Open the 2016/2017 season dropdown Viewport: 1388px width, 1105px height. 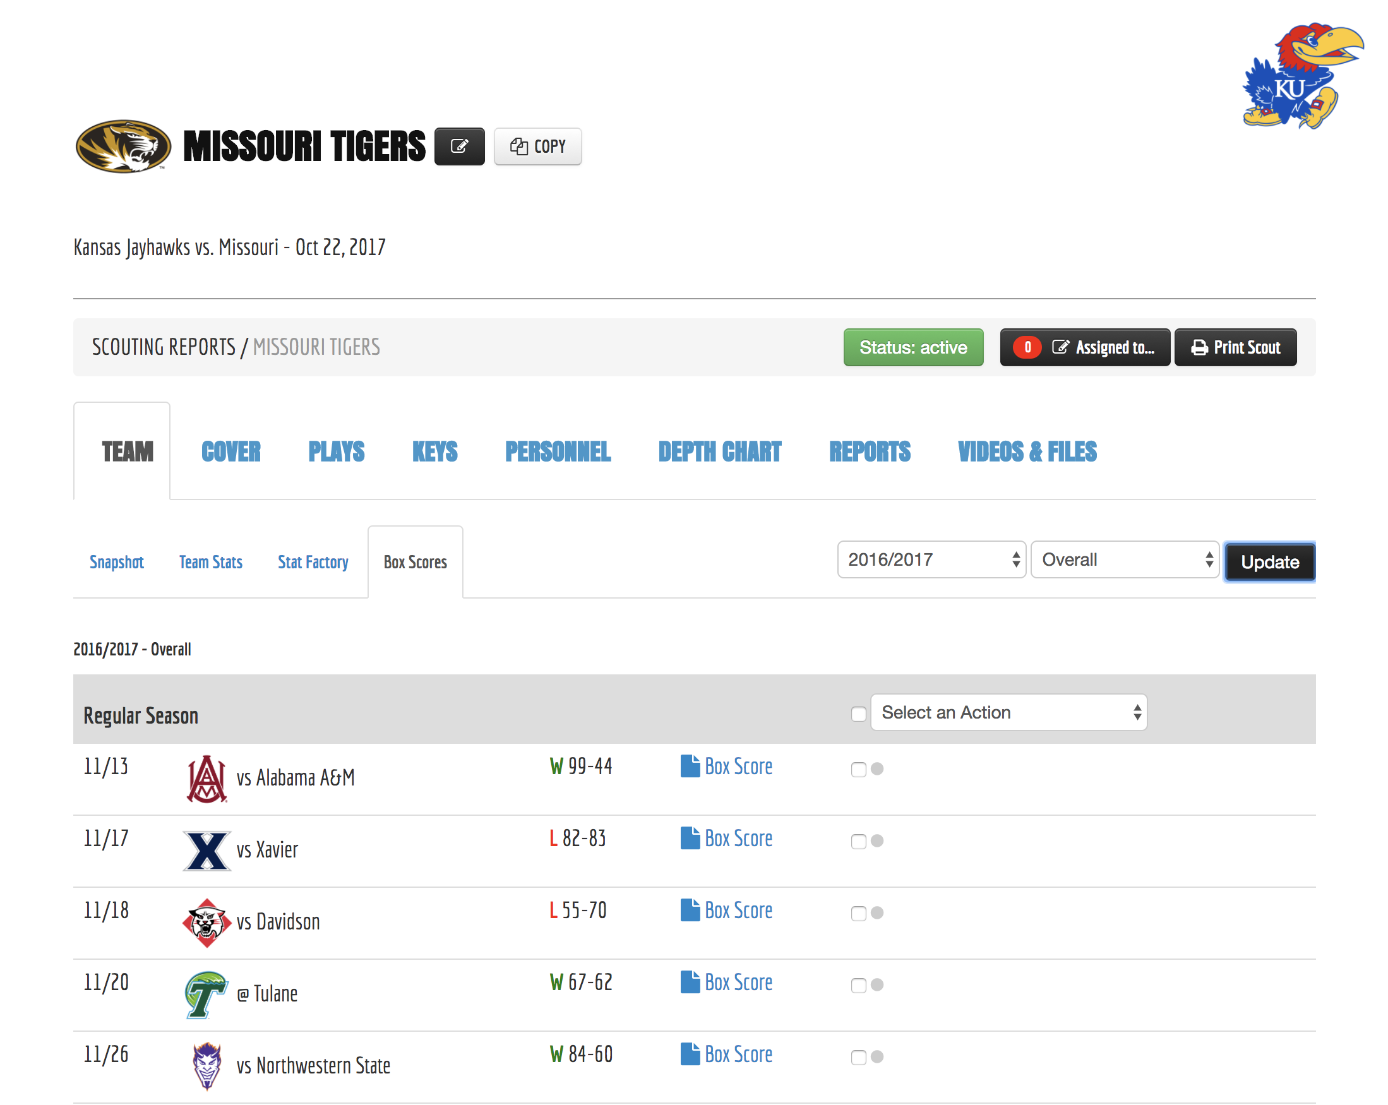pyautogui.click(x=931, y=560)
